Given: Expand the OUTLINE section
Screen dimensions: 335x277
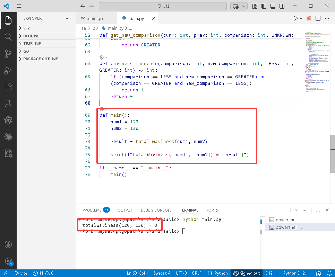Looking at the screenshot, I should pos(46,36).
